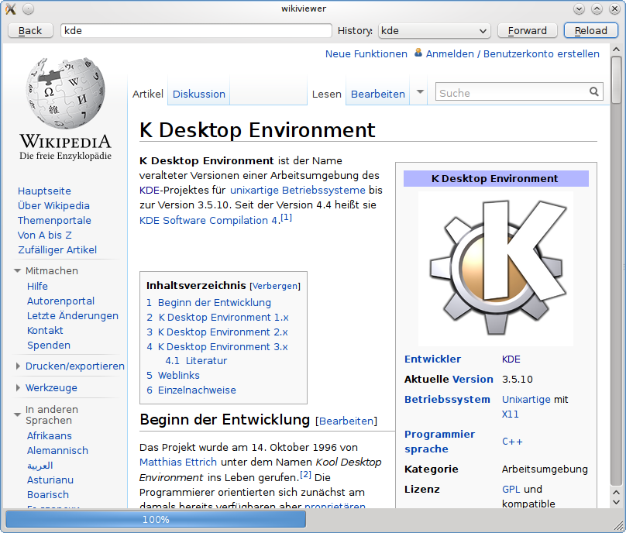The height and width of the screenshot is (533, 626).
Task: Select the Bearbeiten tab
Action: [x=377, y=95]
